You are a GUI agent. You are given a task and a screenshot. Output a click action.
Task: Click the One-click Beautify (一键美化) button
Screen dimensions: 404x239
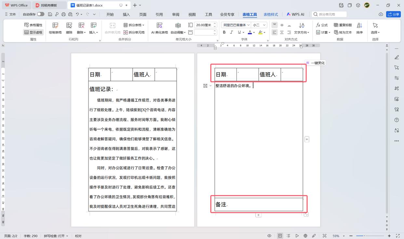coord(315,63)
